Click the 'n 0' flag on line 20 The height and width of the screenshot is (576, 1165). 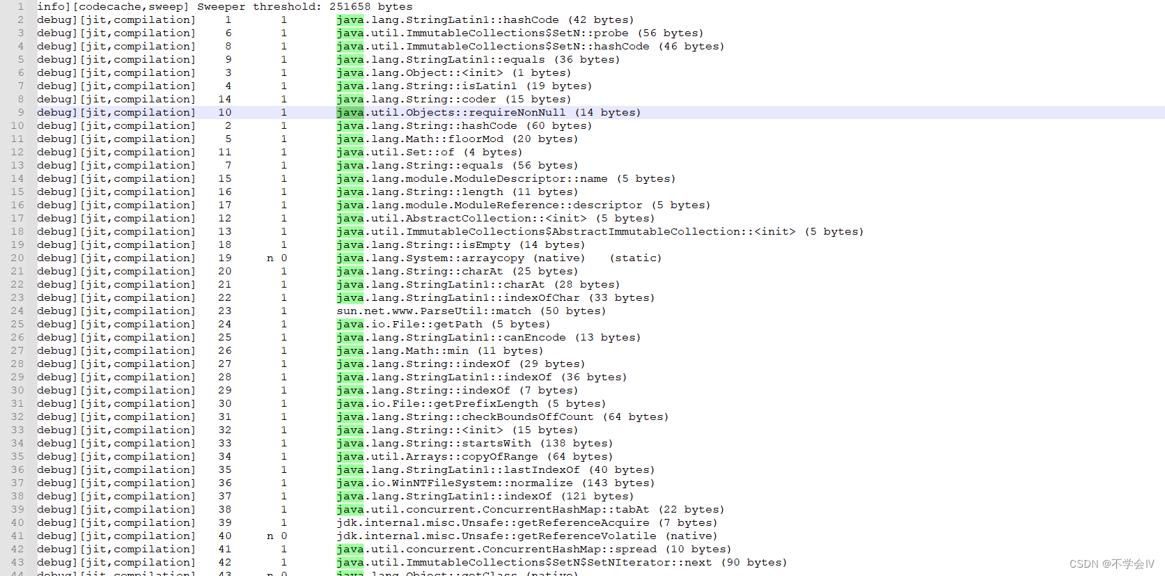pos(276,258)
